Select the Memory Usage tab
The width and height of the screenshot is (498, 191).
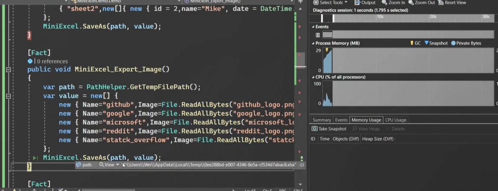(x=366, y=120)
